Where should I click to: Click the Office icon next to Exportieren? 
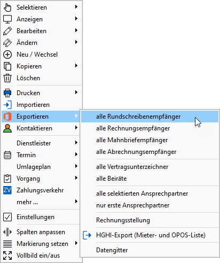coord(7,117)
